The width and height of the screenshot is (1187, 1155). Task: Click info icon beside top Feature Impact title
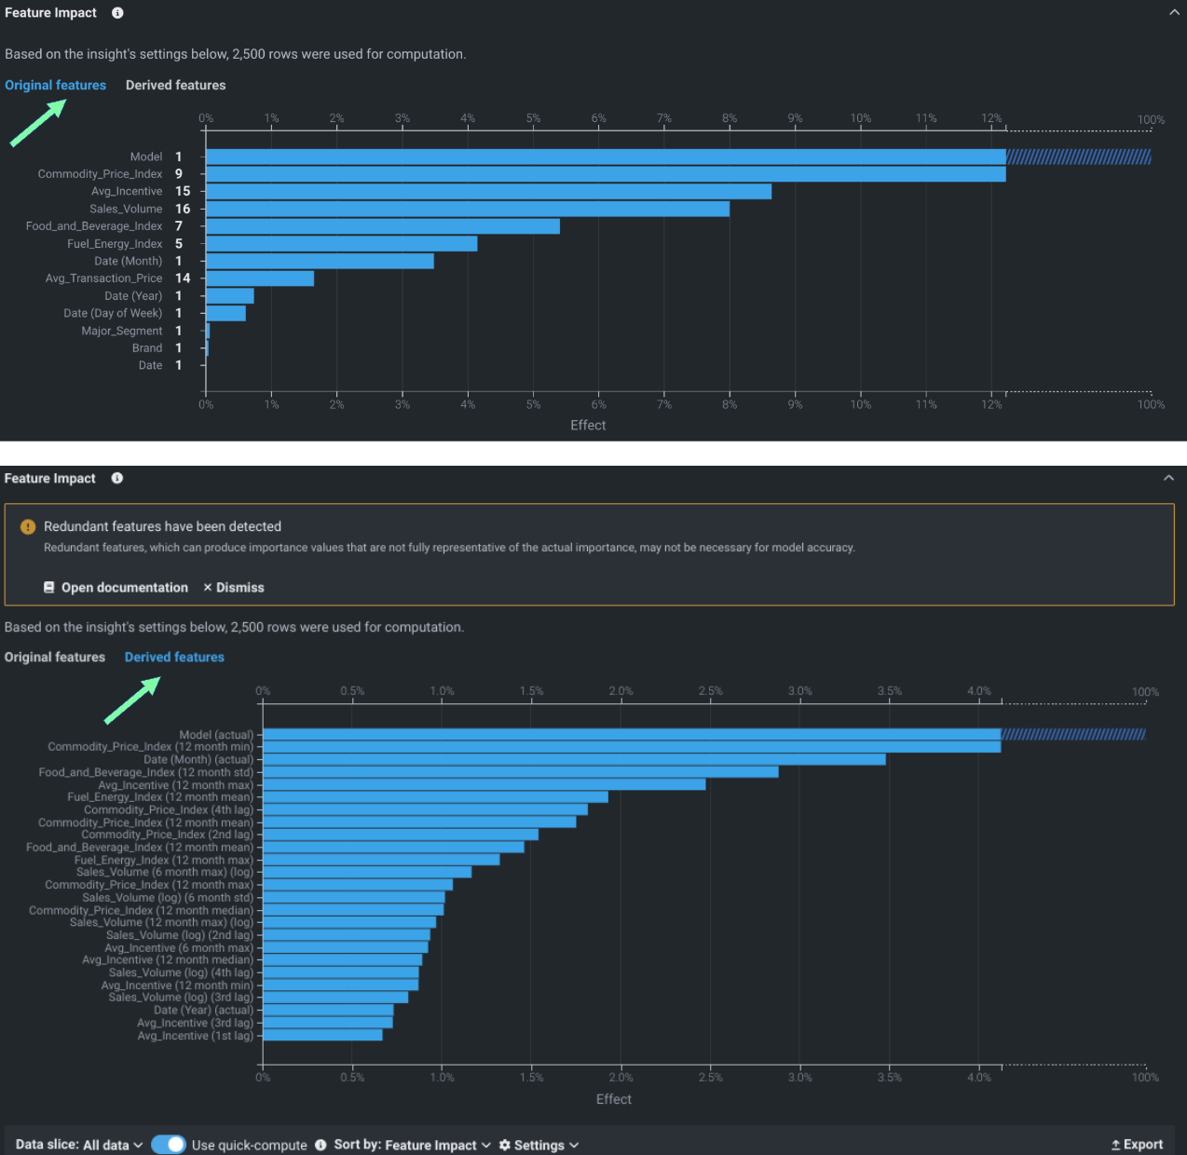pos(117,13)
